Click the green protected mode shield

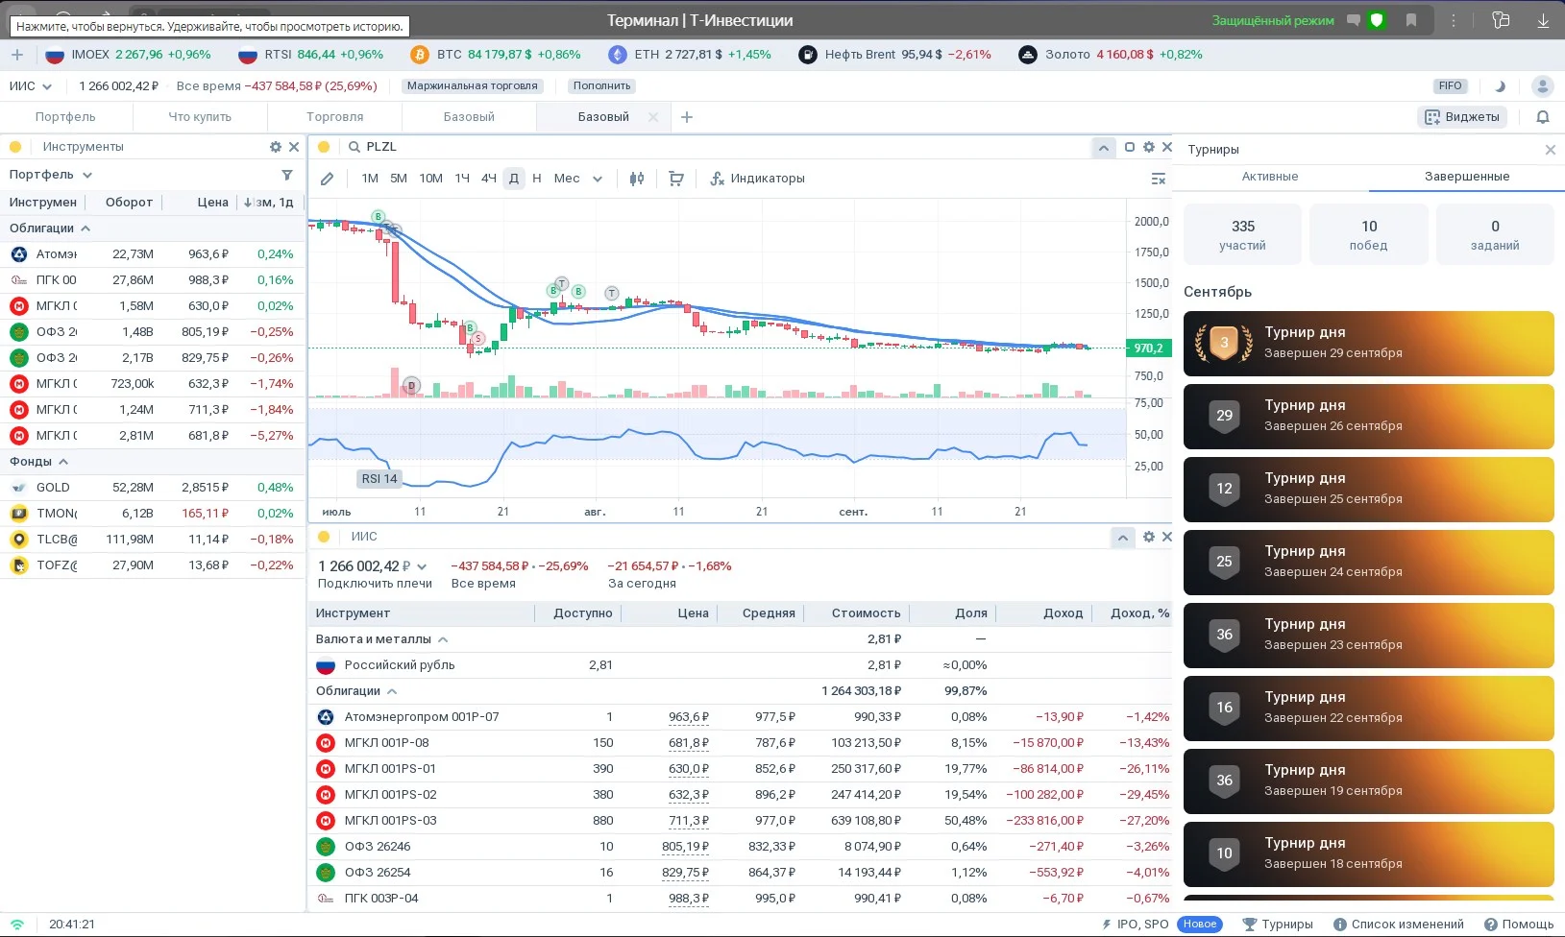coord(1377,20)
